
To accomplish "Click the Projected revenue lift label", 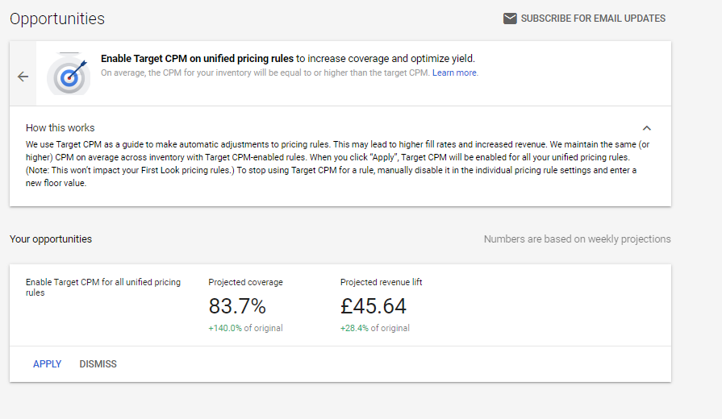I will [381, 283].
